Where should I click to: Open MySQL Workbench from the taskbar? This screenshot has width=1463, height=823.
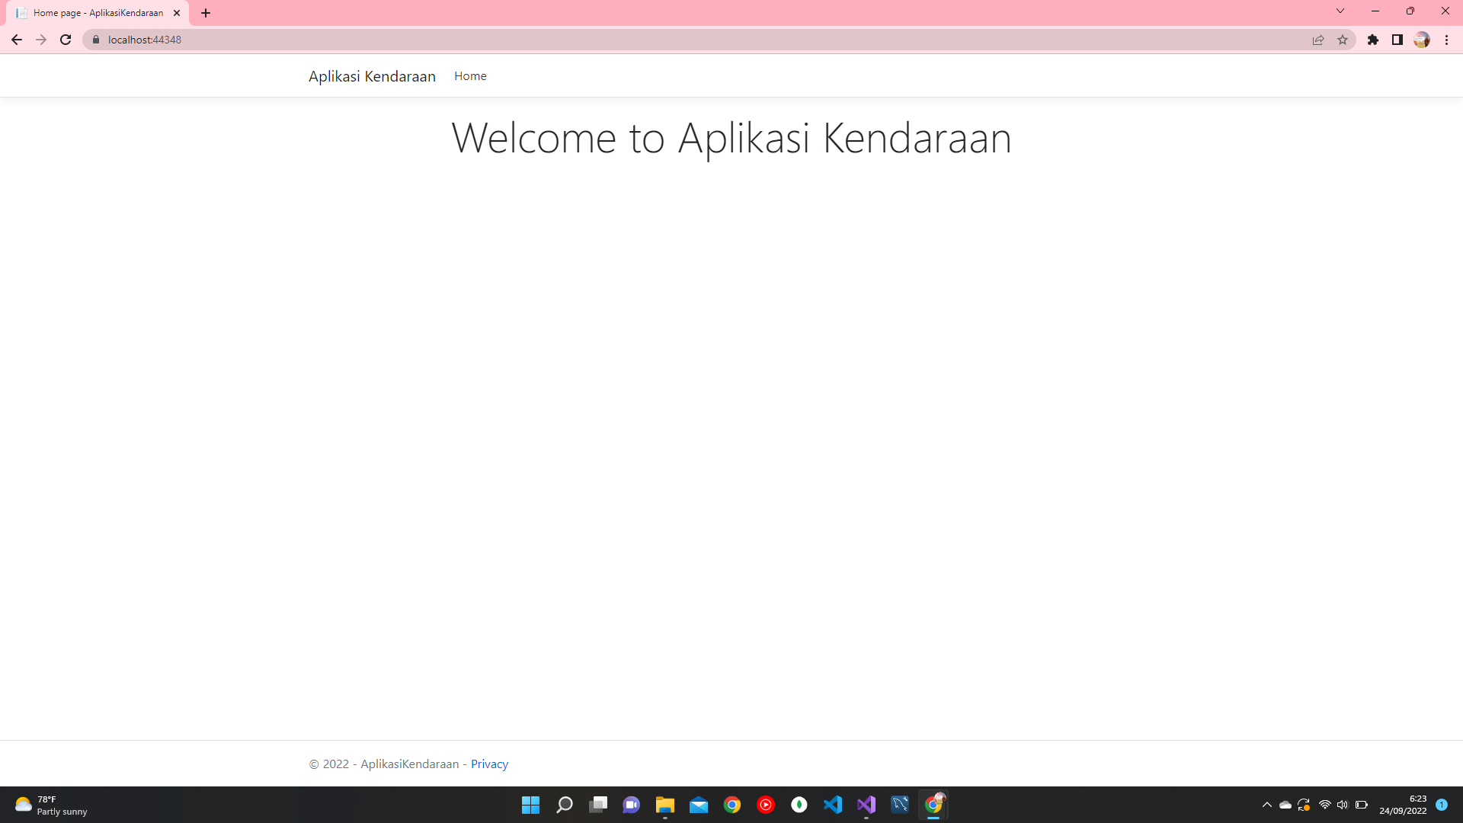coord(901,805)
